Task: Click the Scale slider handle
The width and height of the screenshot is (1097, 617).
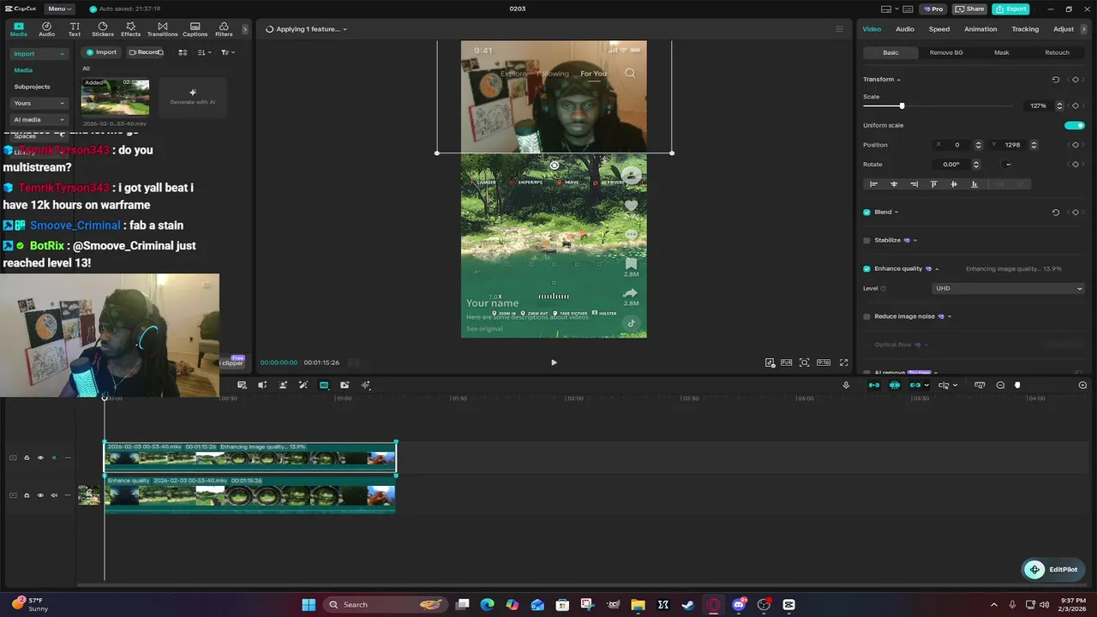Action: [x=902, y=106]
